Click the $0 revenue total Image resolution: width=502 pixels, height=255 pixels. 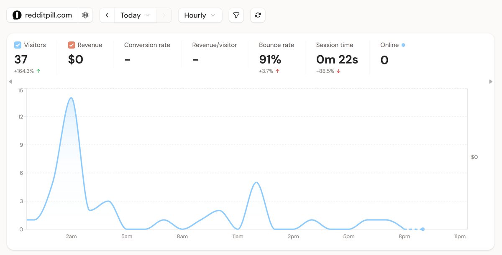point(76,60)
